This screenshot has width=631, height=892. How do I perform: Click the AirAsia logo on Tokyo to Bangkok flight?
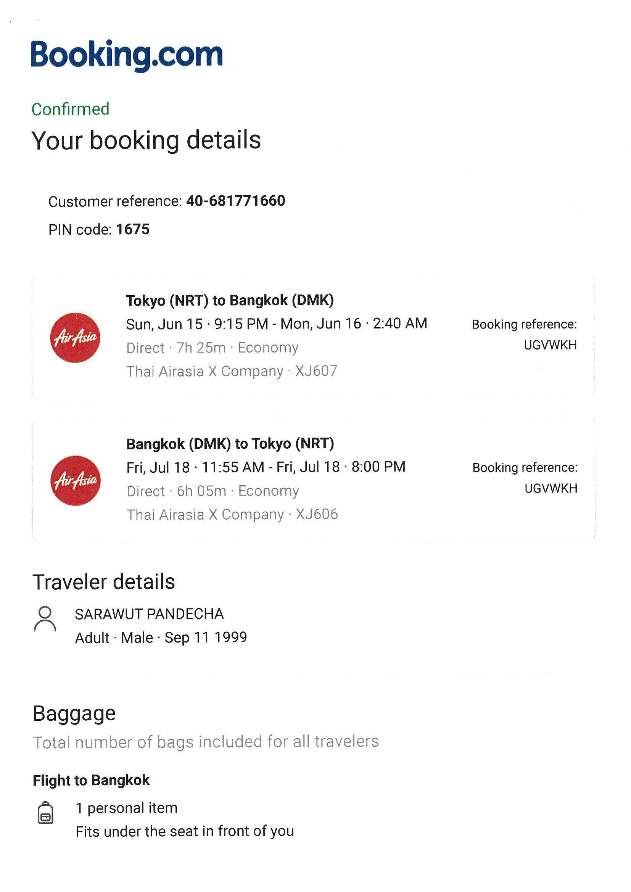(x=75, y=337)
